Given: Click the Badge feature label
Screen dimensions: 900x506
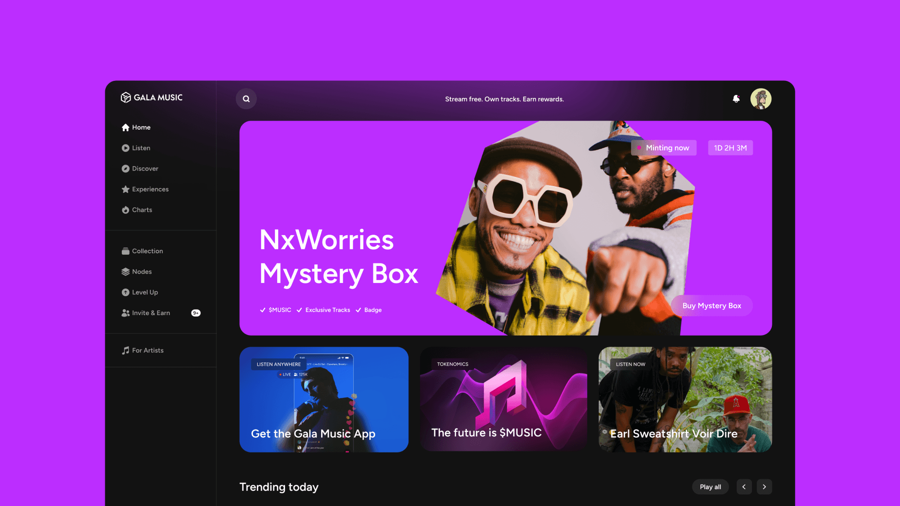Looking at the screenshot, I should 369,310.
